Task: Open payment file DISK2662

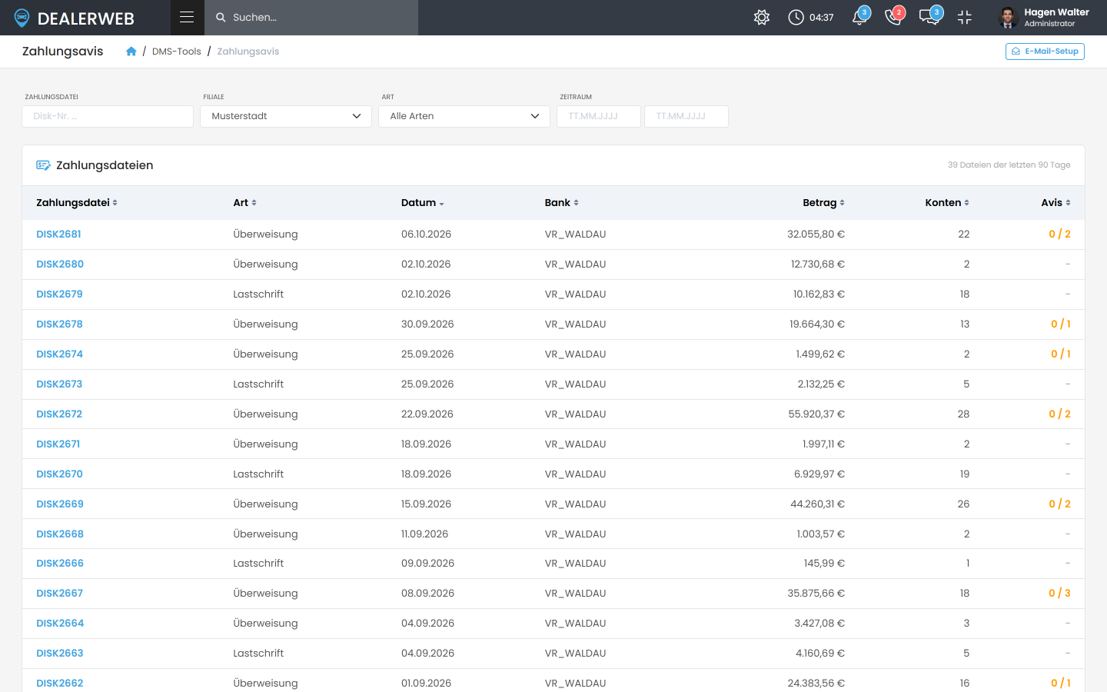Action: pyautogui.click(x=60, y=684)
